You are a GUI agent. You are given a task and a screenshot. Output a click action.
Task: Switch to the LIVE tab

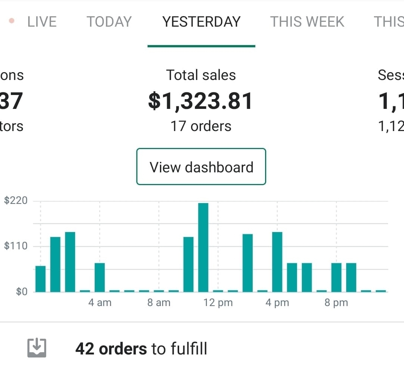(x=42, y=22)
